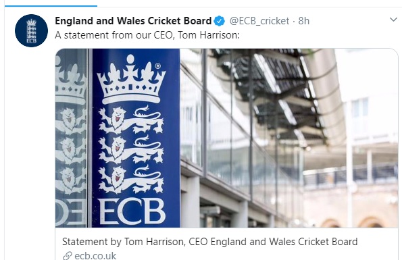Image resolution: width=402 pixels, height=260 pixels.
Task: Expand the tweet options chevron
Action: click(x=393, y=20)
